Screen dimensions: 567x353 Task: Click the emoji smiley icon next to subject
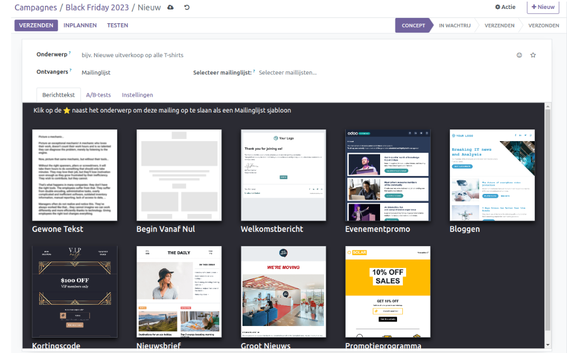pos(519,55)
